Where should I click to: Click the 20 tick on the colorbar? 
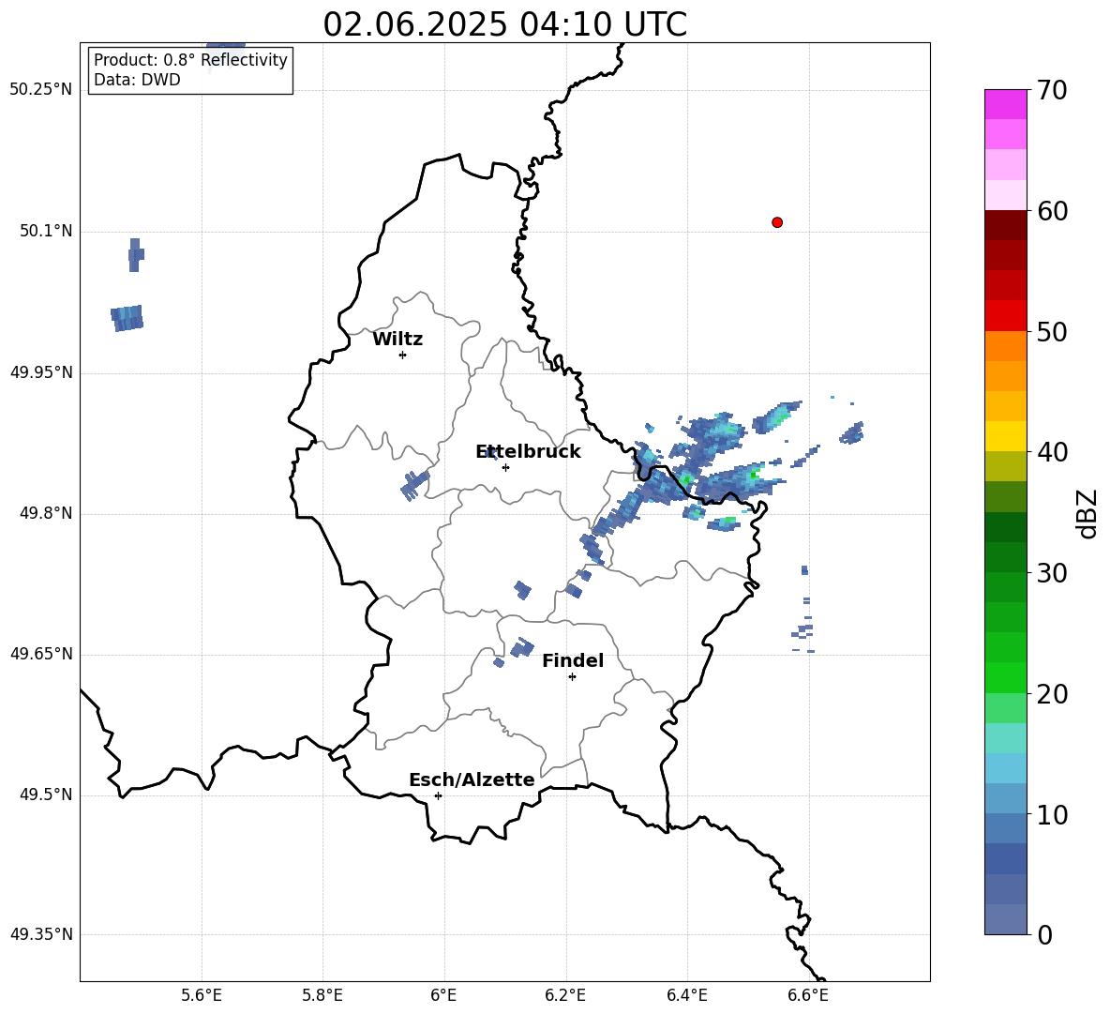[1051, 694]
